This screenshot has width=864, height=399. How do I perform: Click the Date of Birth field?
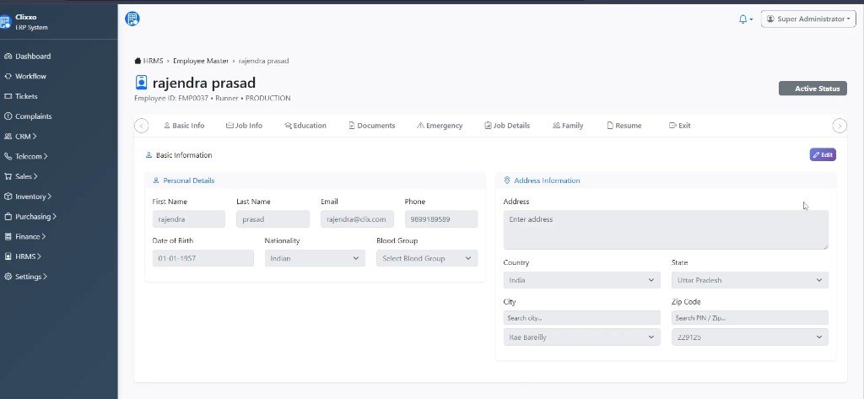pos(203,258)
